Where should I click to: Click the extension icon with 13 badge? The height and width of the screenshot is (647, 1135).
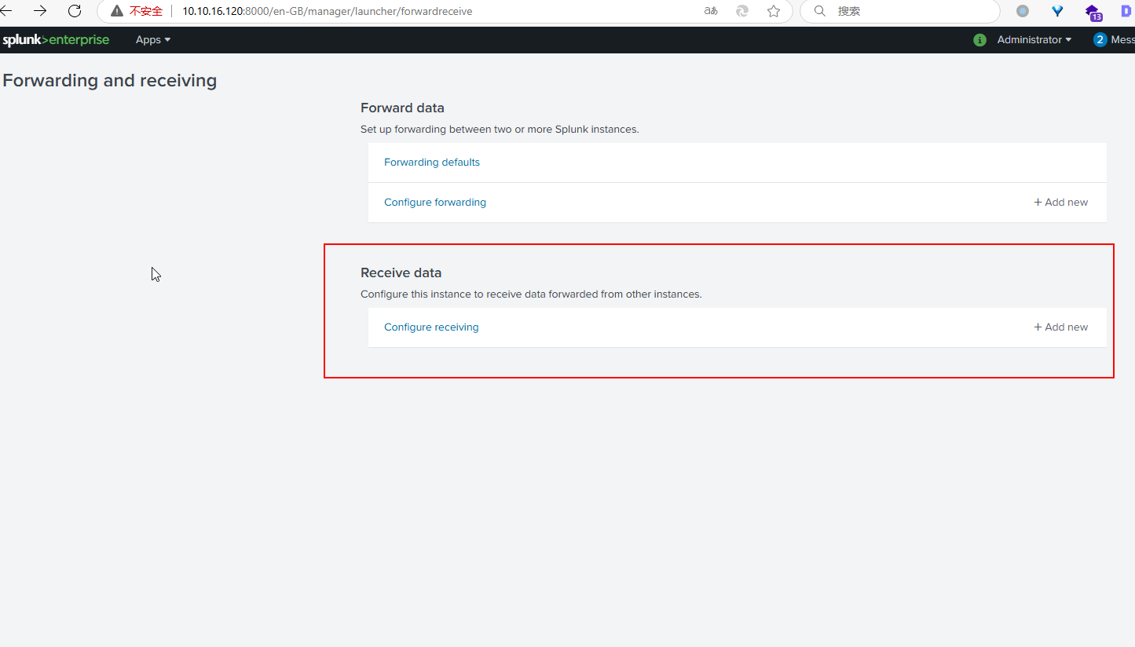point(1093,12)
